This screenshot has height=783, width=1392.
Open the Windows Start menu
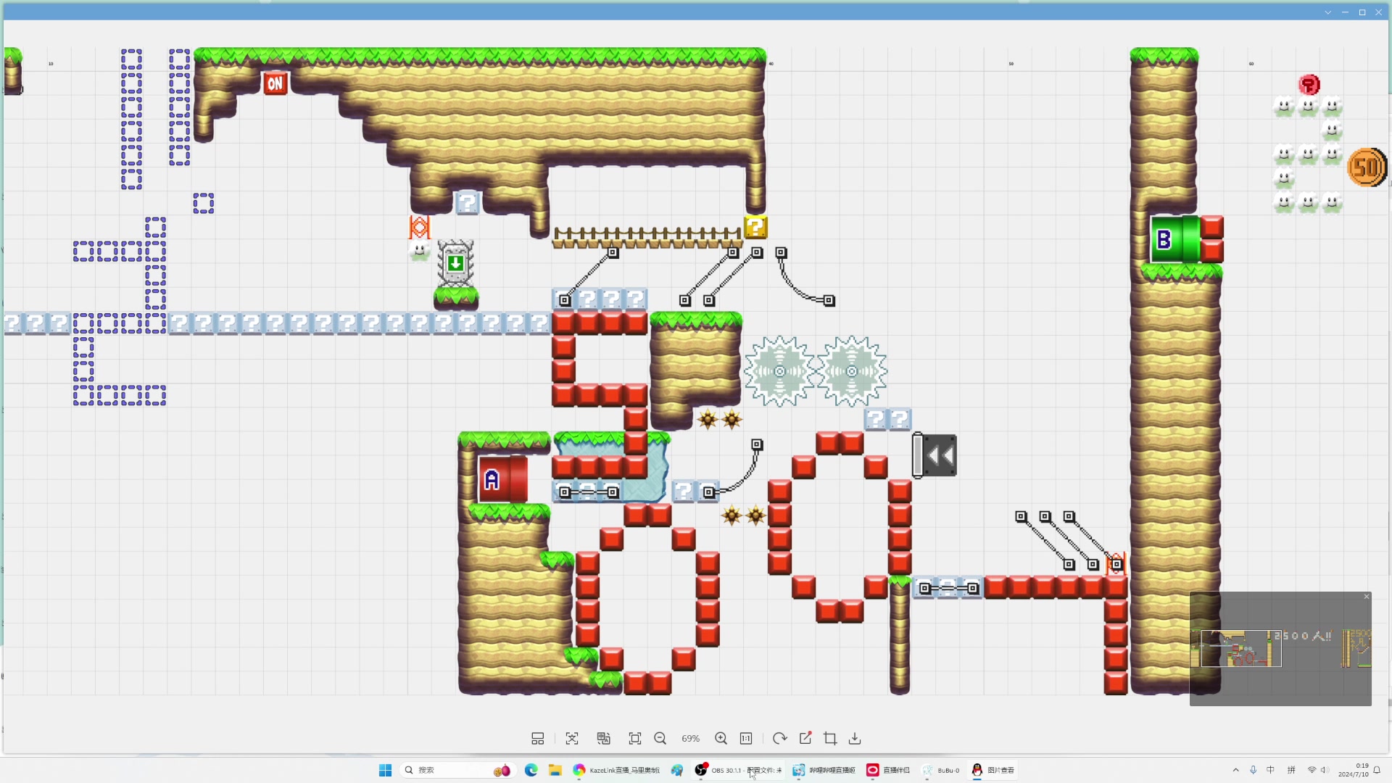point(385,770)
